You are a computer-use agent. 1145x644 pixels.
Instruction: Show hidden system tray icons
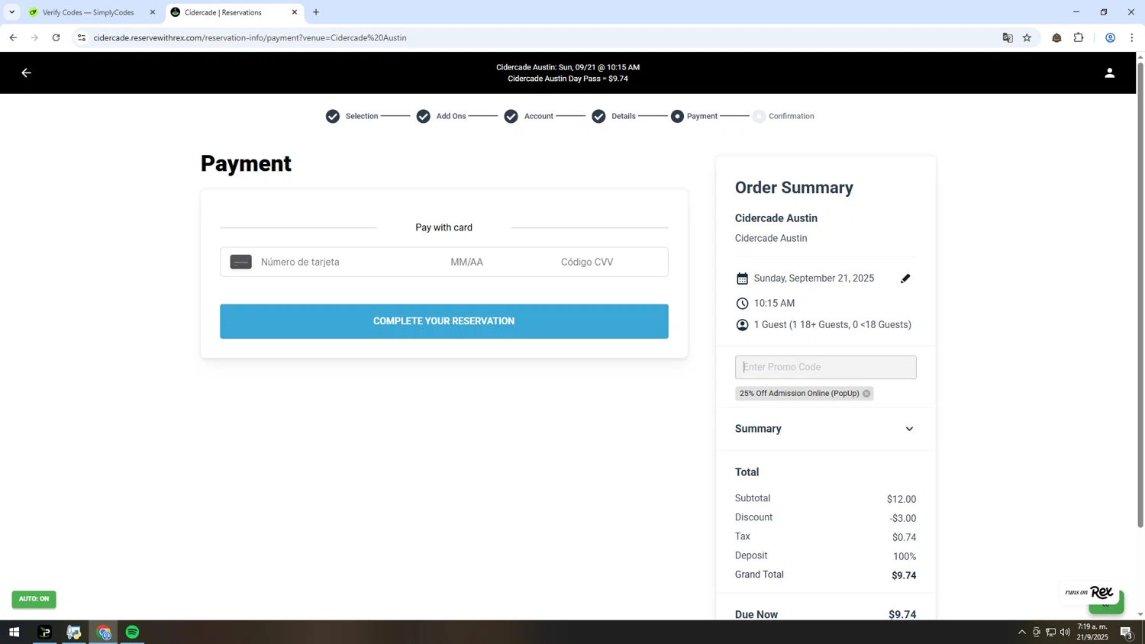click(x=1022, y=632)
